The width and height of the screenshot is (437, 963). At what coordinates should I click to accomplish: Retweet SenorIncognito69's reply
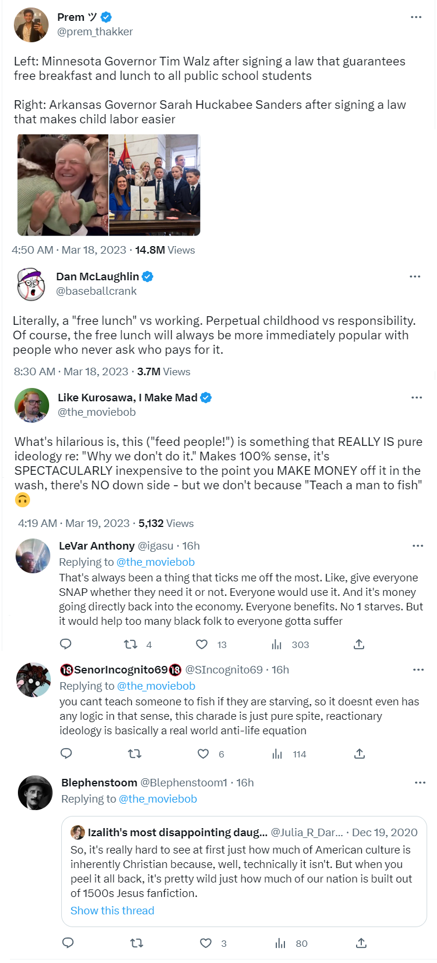click(x=134, y=753)
